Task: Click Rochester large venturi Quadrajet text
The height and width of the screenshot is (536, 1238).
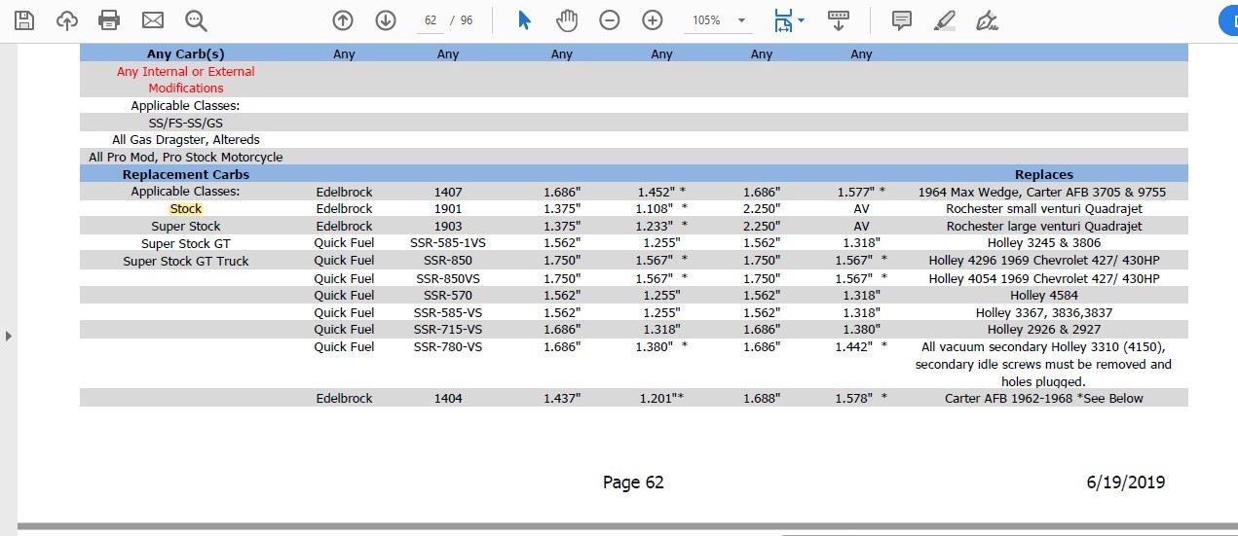Action: (x=1044, y=226)
